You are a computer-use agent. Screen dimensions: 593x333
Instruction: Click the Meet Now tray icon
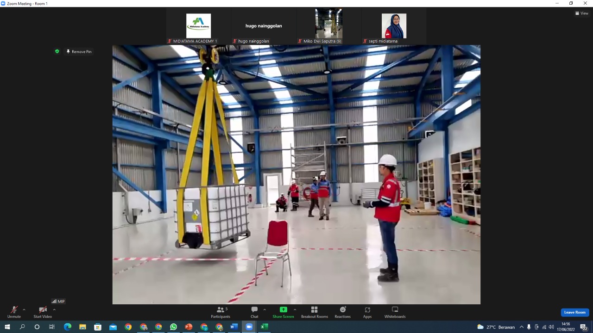536,327
